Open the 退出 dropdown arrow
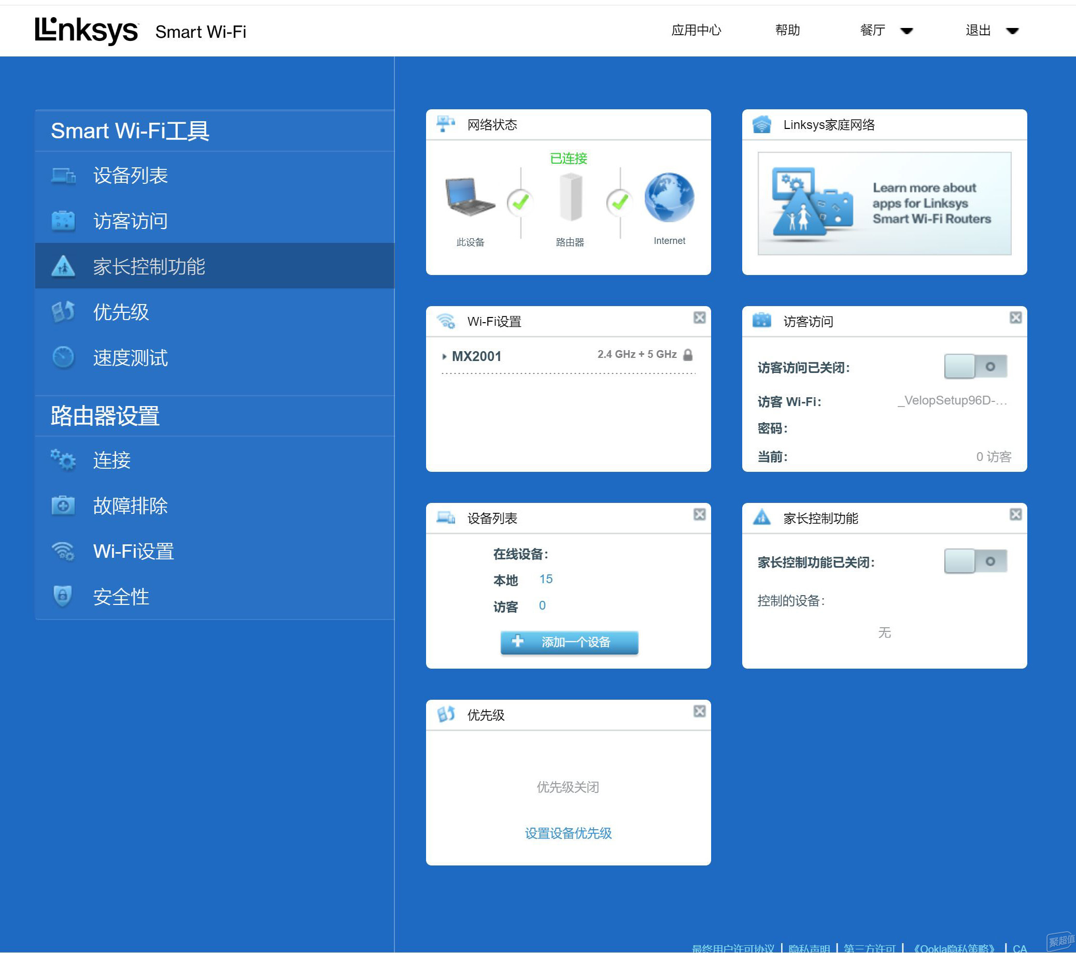The width and height of the screenshot is (1076, 953). click(x=1012, y=31)
